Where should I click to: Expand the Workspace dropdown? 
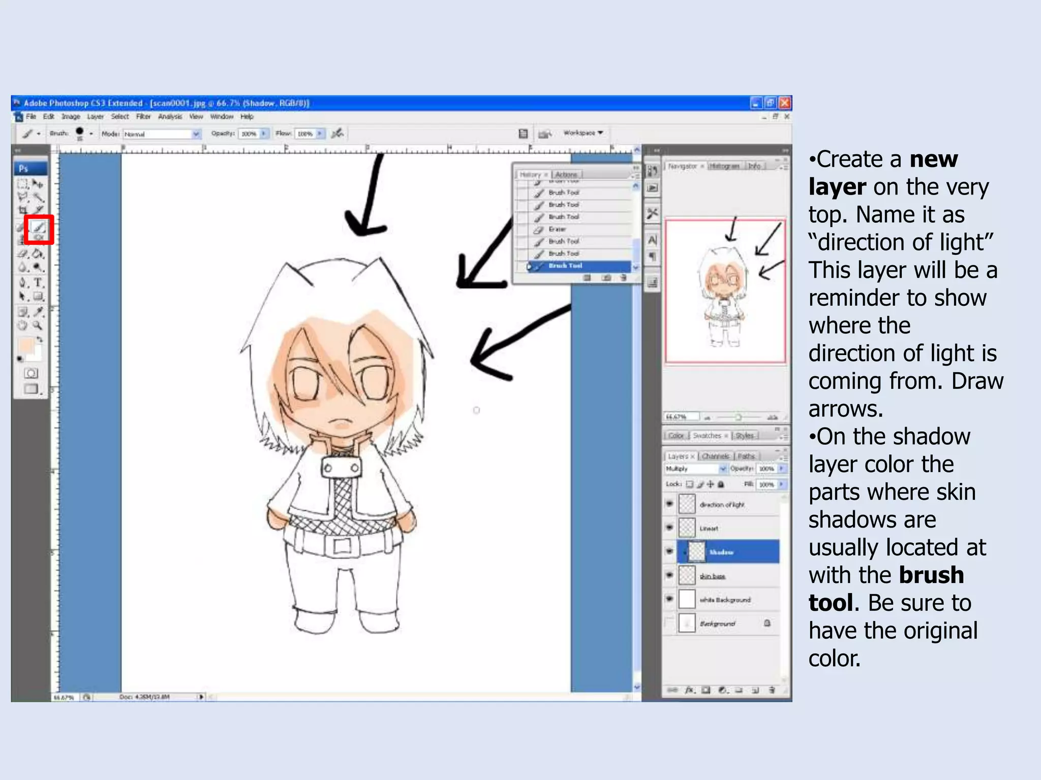[x=583, y=133]
